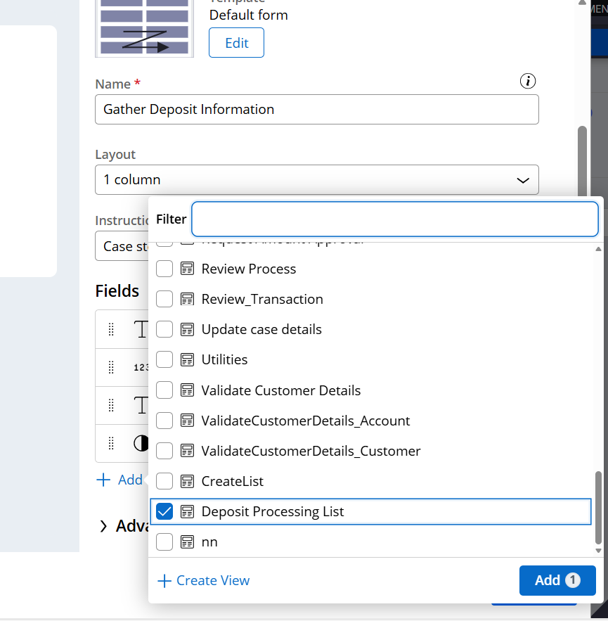Click the view icon beside Deposit Processing List

187,512
